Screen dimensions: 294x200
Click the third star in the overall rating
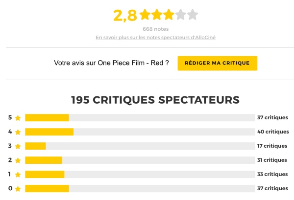(x=169, y=15)
